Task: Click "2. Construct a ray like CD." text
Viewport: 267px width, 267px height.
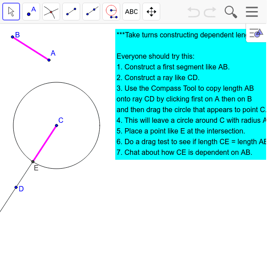Action: [x=158, y=77]
